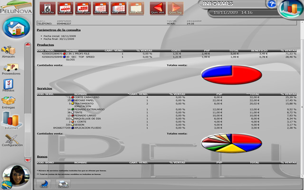
Task: Click the TELÉFONO value 954946337
Action: tap(64, 24)
